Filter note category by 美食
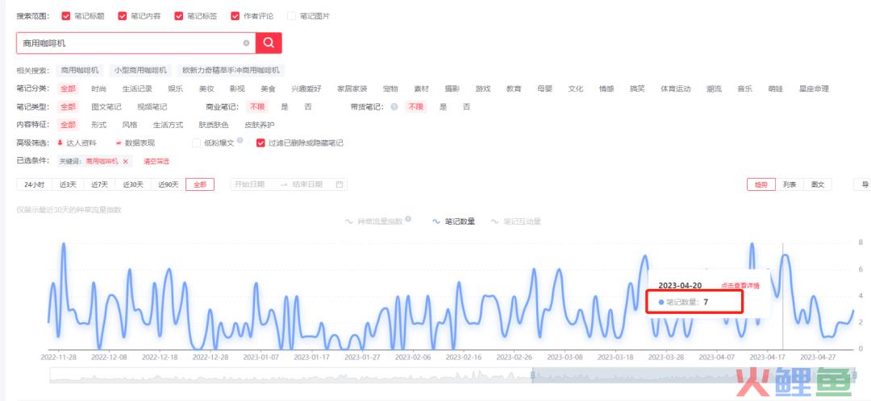871x401 pixels. [269, 89]
